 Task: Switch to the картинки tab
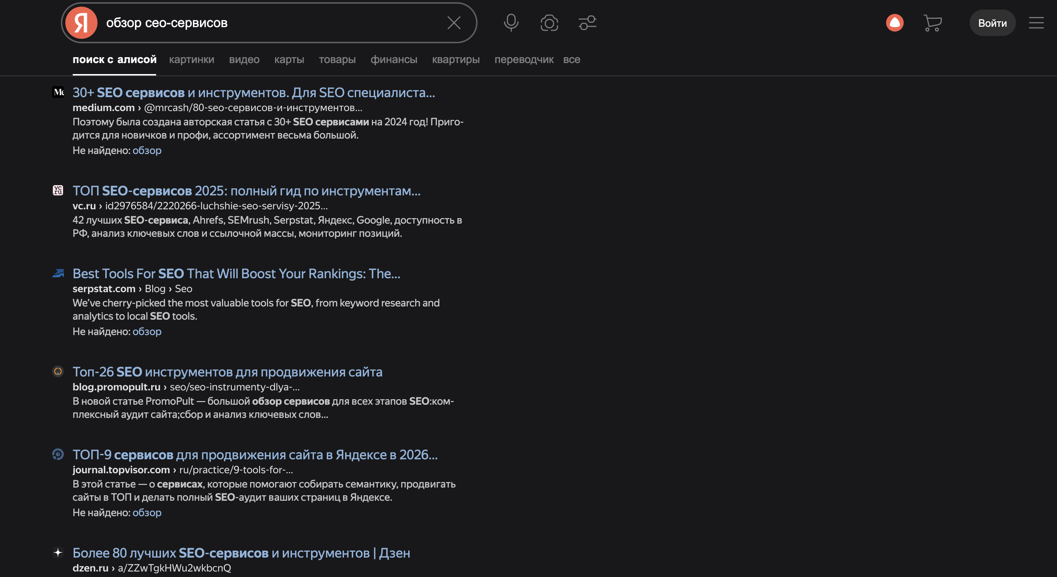pos(191,59)
